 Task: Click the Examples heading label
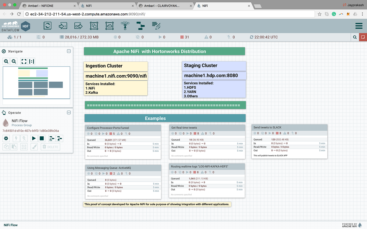click(x=165, y=118)
